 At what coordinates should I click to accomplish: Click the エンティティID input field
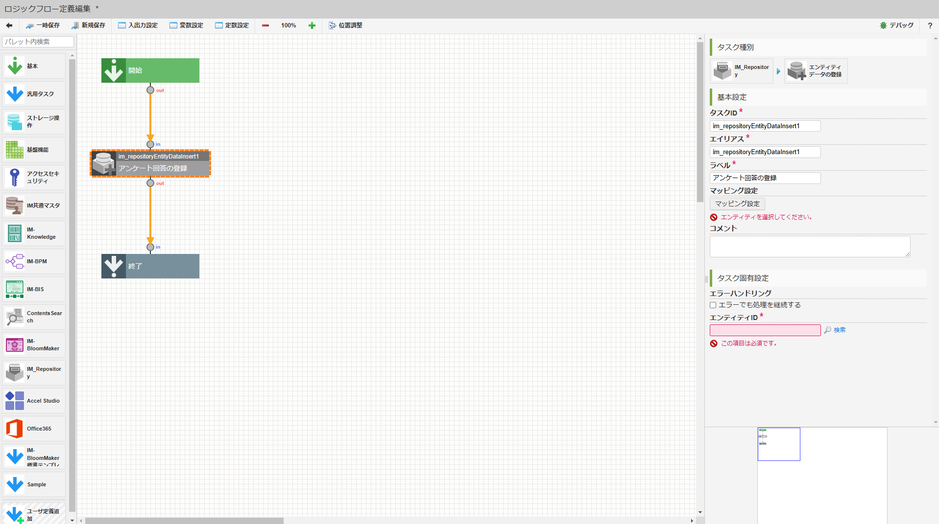point(765,330)
